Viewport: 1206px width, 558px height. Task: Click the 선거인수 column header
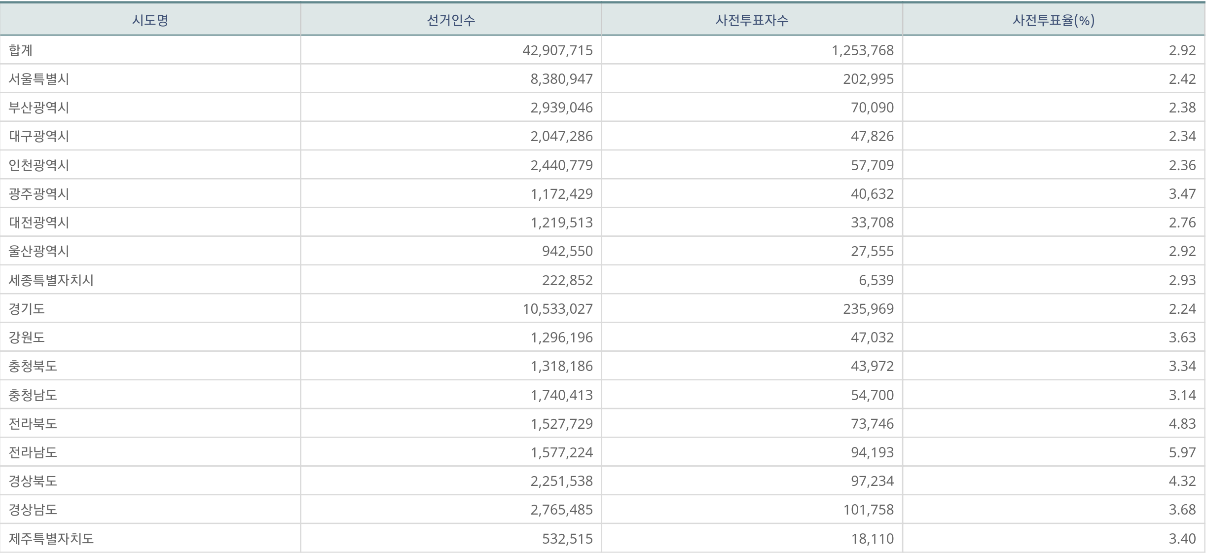point(451,20)
